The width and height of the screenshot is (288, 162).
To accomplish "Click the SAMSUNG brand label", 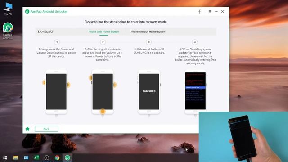I will click(45, 32).
